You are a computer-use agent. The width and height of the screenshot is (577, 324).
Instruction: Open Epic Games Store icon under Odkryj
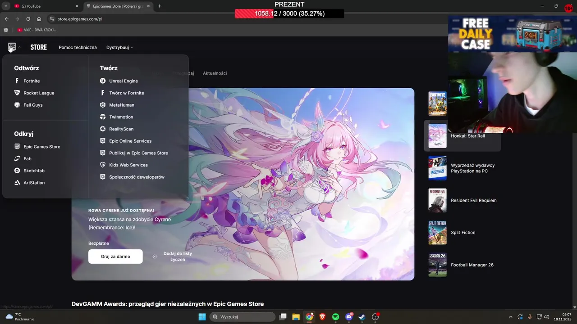point(17,147)
